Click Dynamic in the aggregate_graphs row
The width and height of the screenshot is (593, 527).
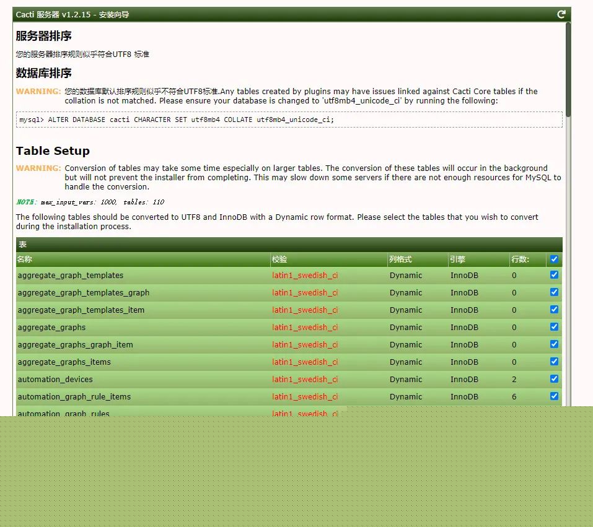click(x=406, y=328)
